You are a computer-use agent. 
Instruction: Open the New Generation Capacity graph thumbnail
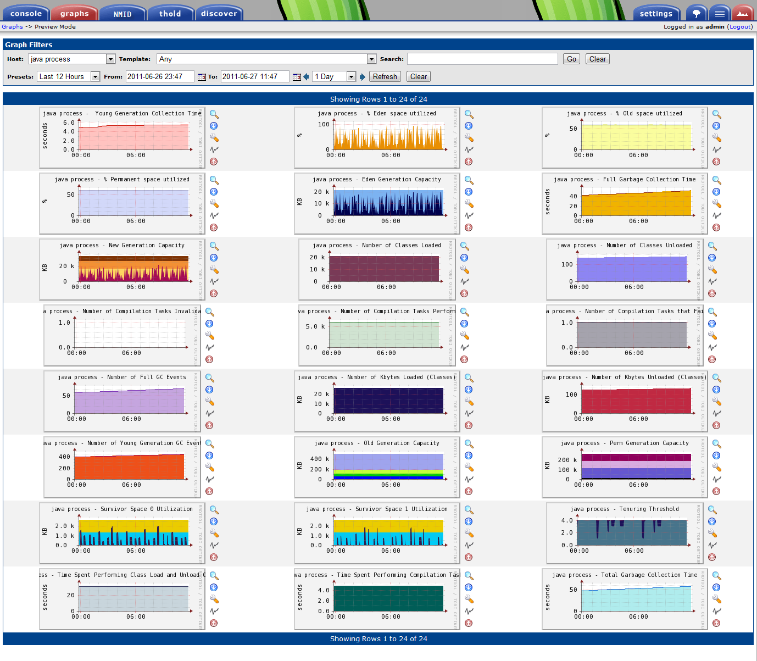point(122,269)
